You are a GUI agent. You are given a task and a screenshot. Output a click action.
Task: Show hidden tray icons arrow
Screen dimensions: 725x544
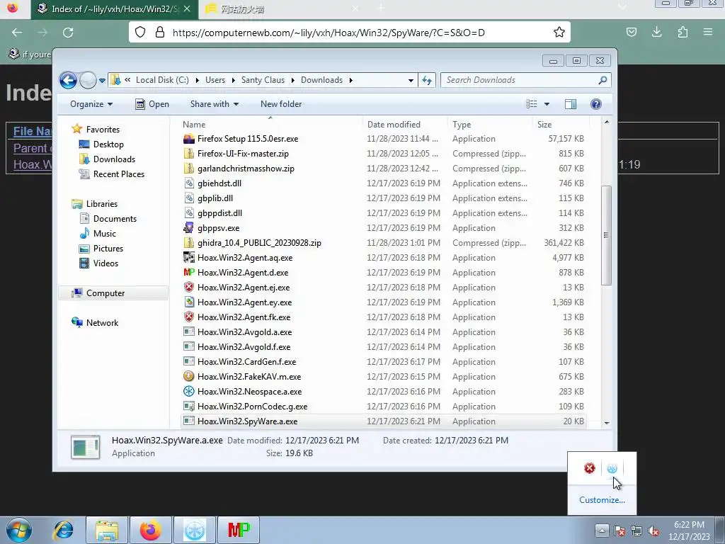click(602, 530)
